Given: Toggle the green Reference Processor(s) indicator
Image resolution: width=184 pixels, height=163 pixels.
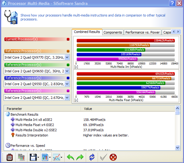Looking at the screenshot, I should click(x=68, y=65).
